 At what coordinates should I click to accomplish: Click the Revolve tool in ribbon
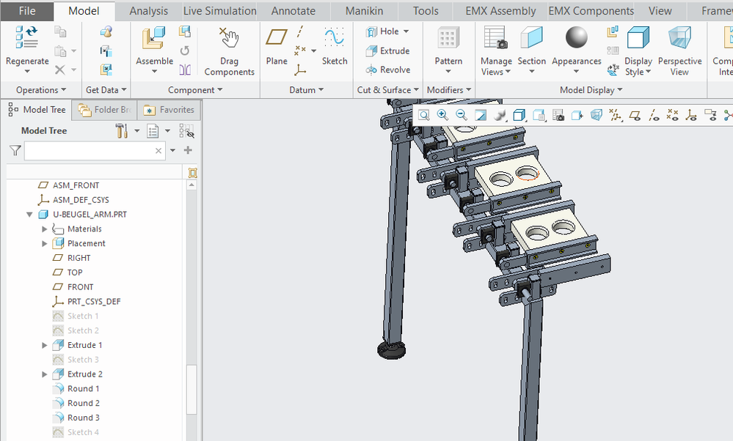388,70
